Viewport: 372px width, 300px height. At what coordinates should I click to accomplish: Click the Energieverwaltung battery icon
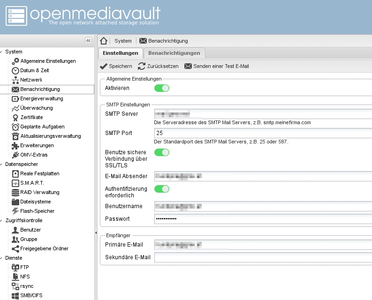coord(15,98)
